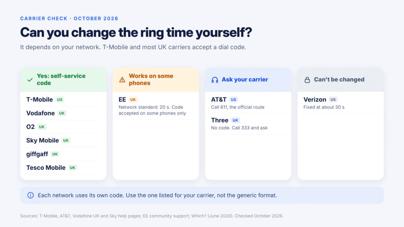Viewport: 404px width, 227px height.
Task: Click the padlock icon beside Can't be changed
Action: tap(307, 80)
